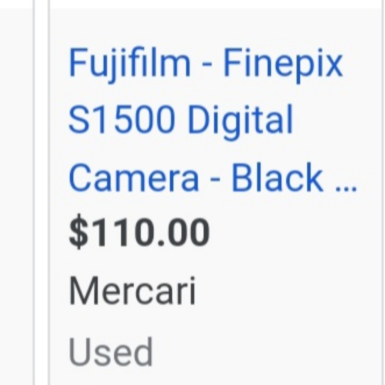
Task: Click the Mercari seller name
Action: [132, 290]
